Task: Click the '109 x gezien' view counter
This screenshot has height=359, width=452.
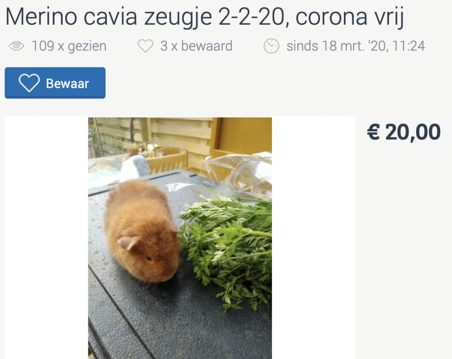Action: 69,46
